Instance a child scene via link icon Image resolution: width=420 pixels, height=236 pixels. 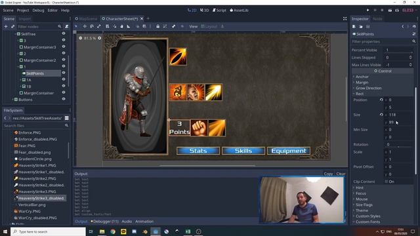click(12, 26)
